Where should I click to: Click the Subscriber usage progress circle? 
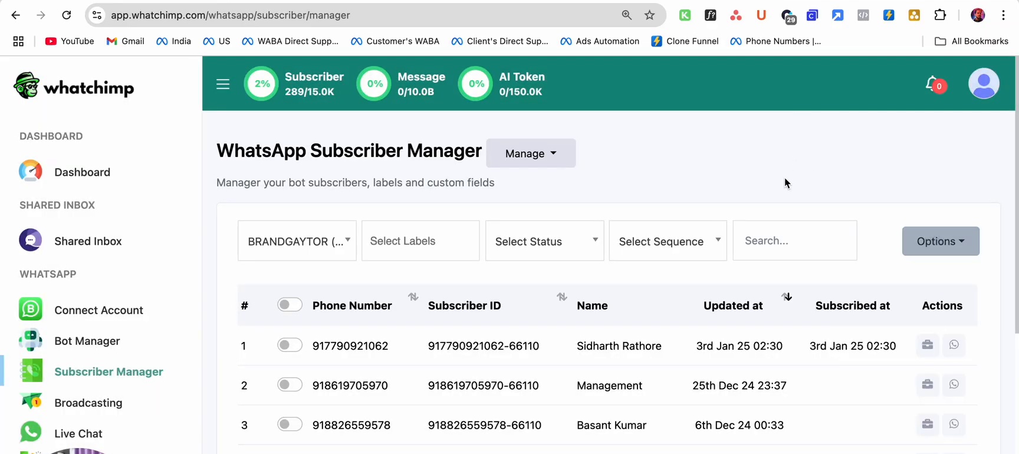point(261,84)
